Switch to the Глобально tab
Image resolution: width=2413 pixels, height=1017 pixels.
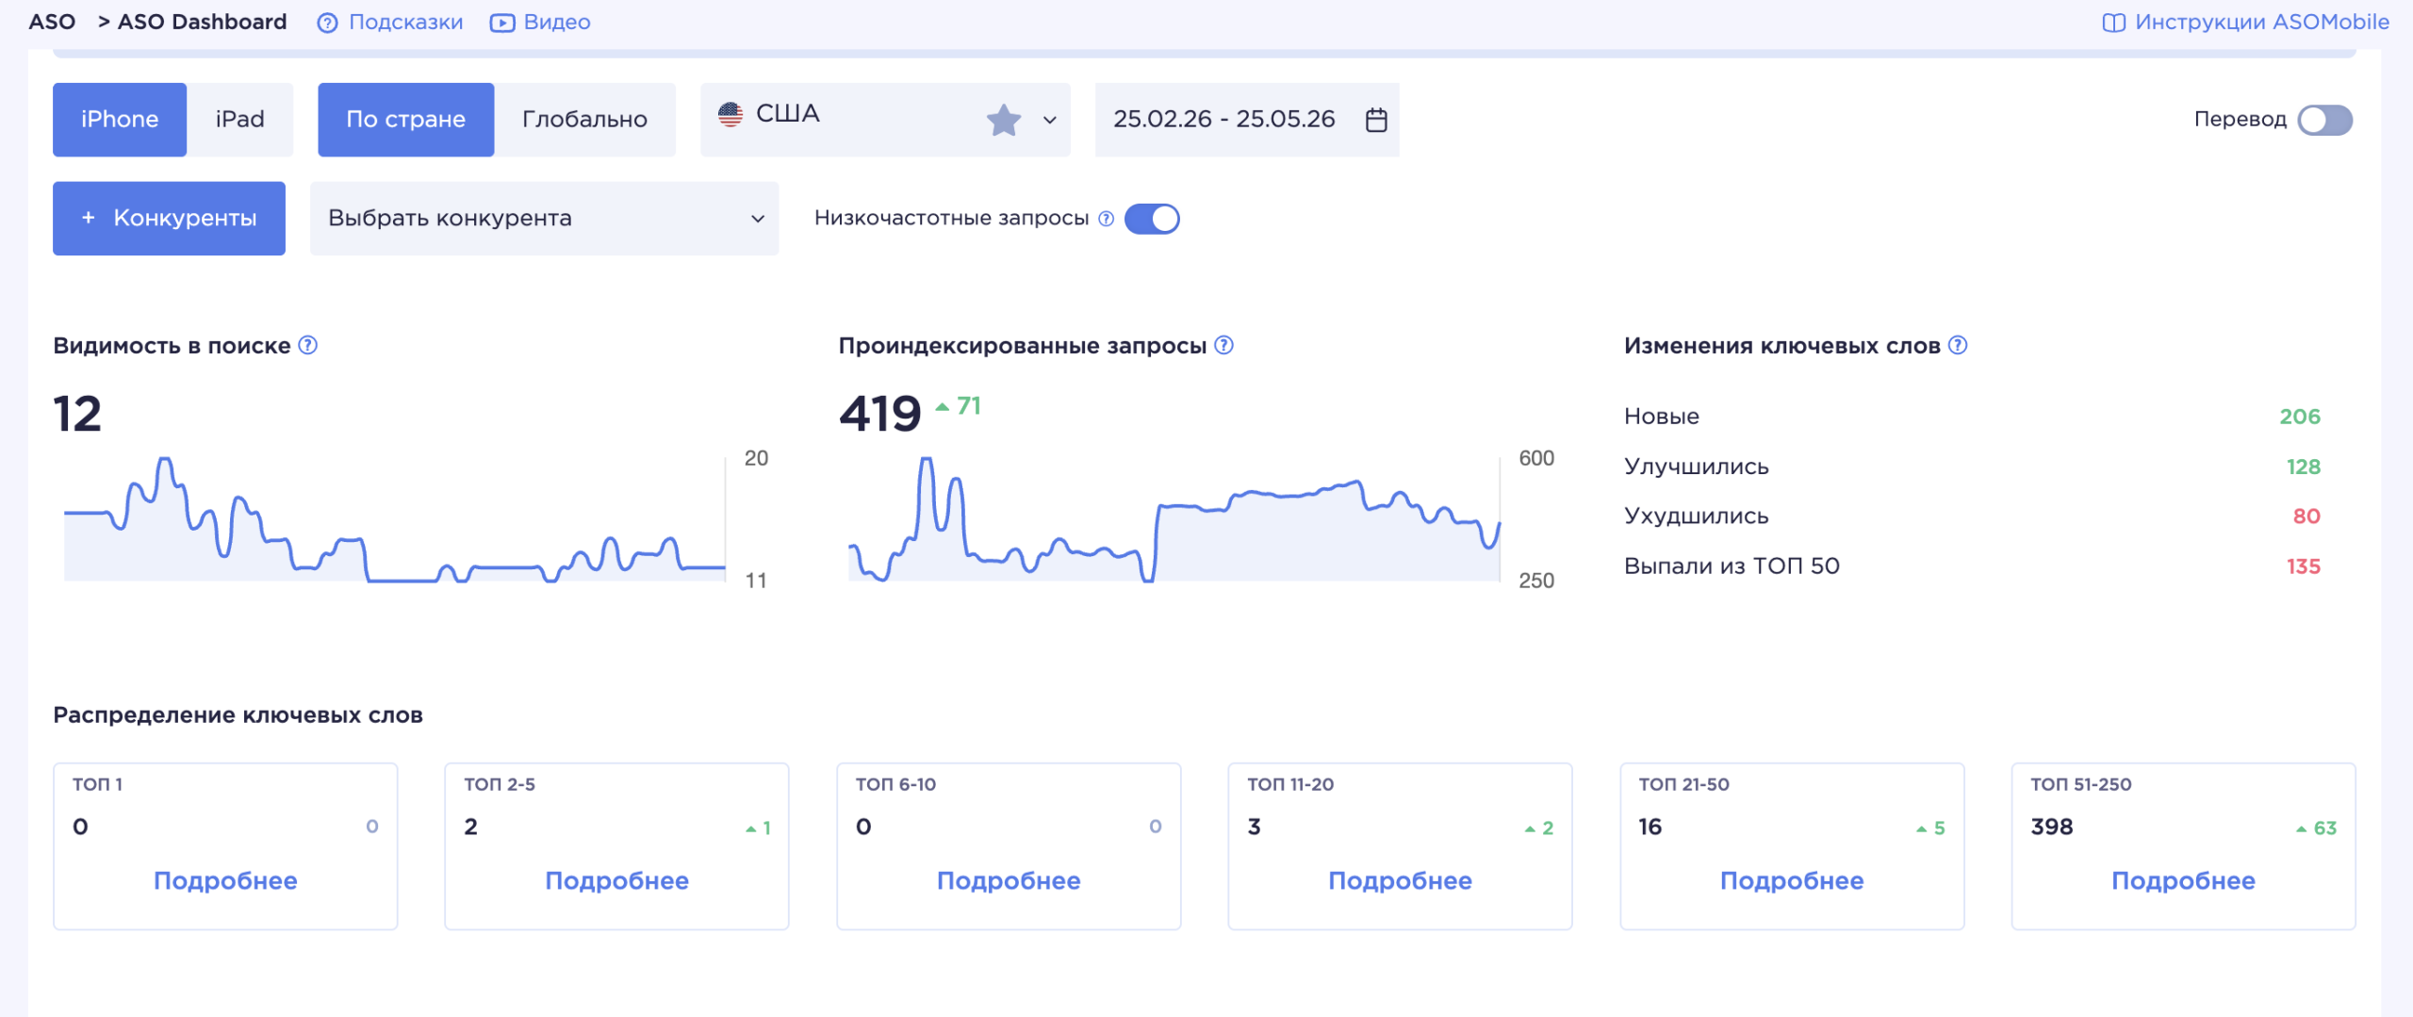click(x=584, y=120)
